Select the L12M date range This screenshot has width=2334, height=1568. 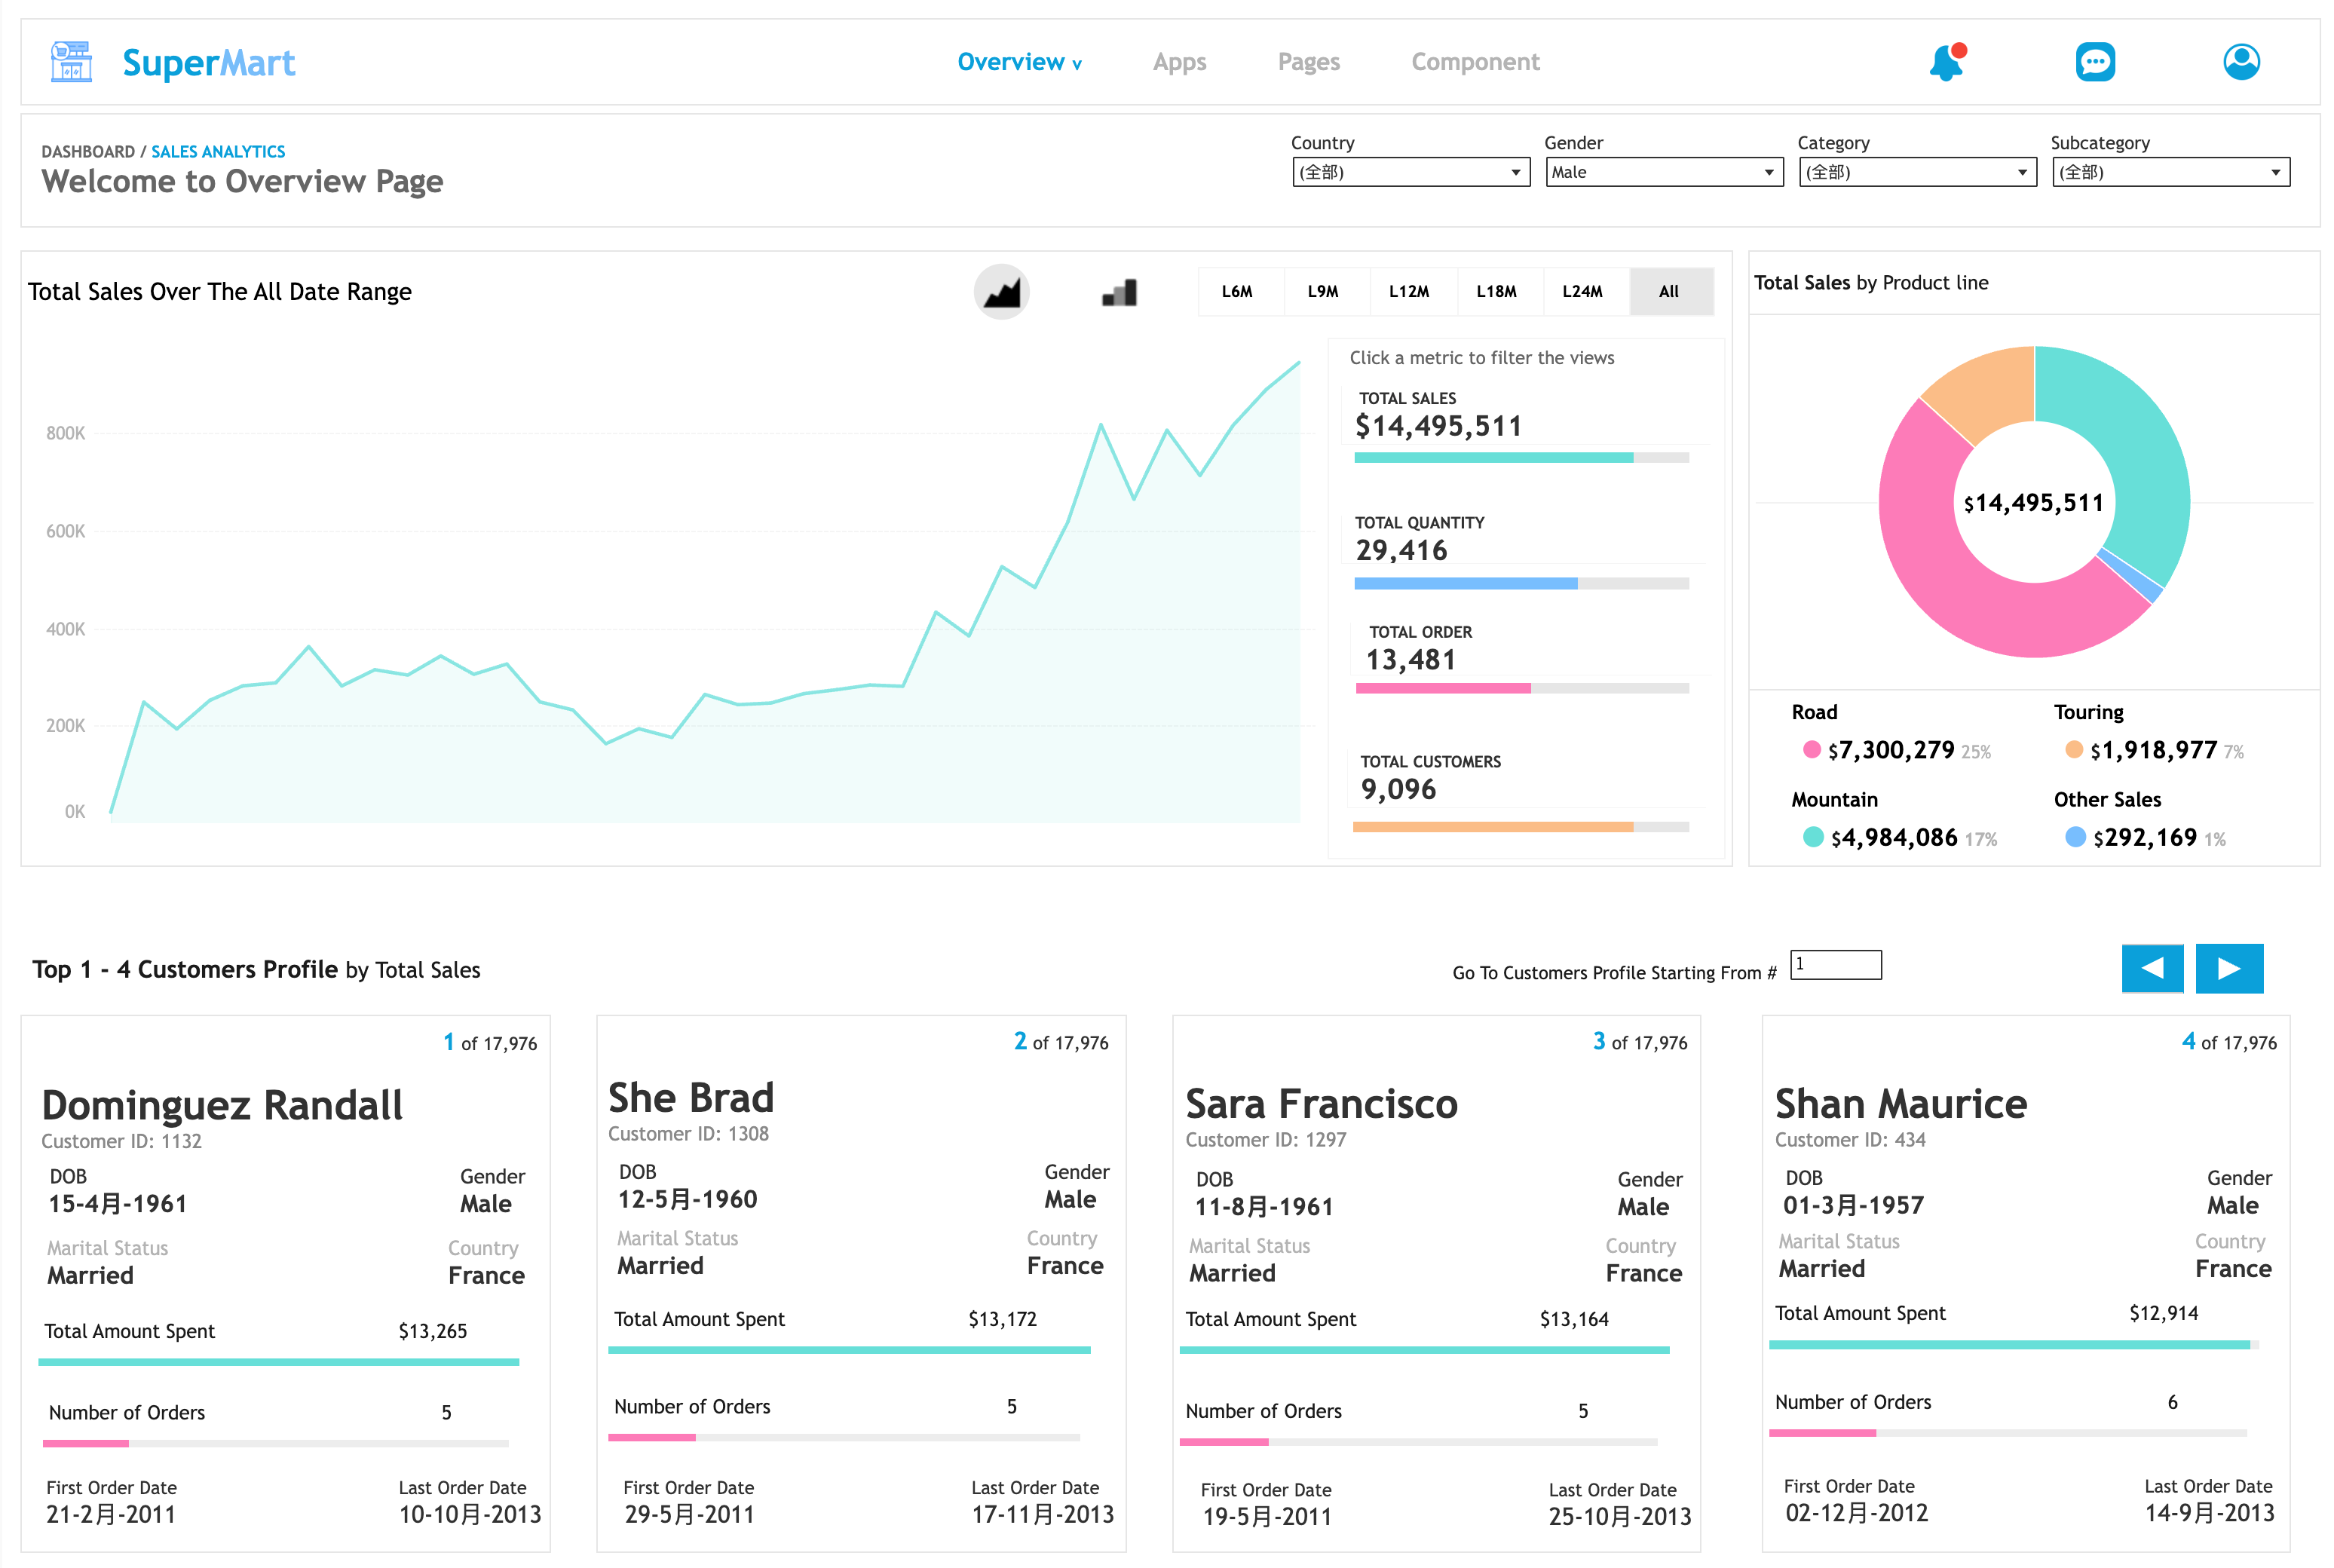click(x=1409, y=292)
